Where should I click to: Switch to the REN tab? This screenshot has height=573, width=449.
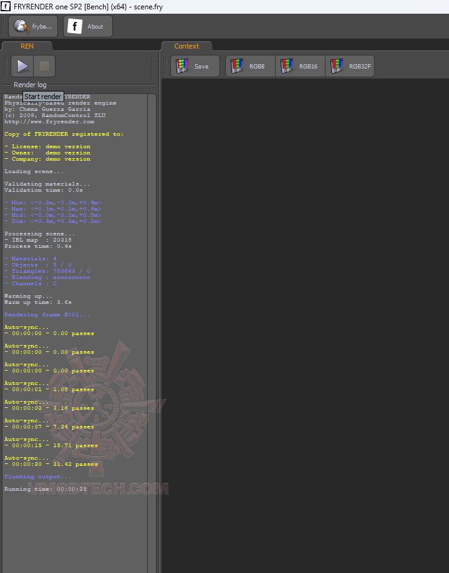[x=27, y=46]
